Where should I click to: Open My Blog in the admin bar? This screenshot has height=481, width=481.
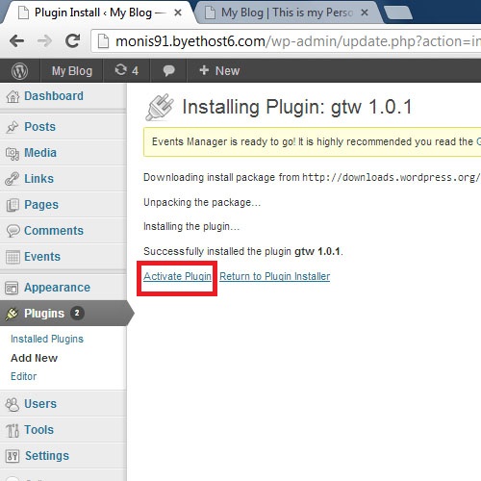coord(72,70)
